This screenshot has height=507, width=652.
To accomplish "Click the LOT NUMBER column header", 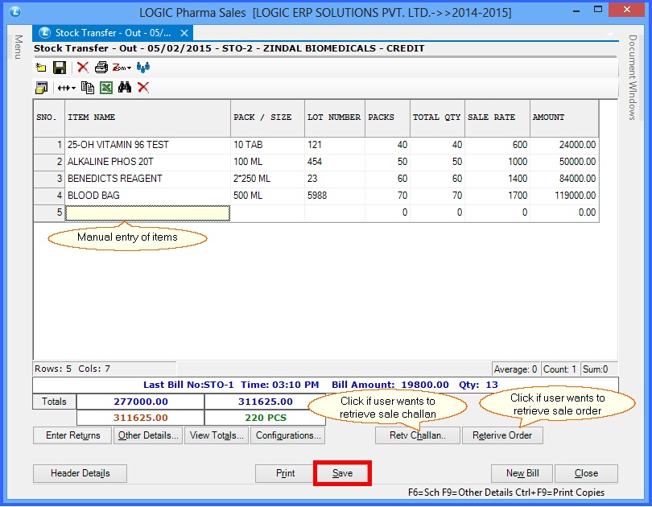I will pyautogui.click(x=334, y=118).
